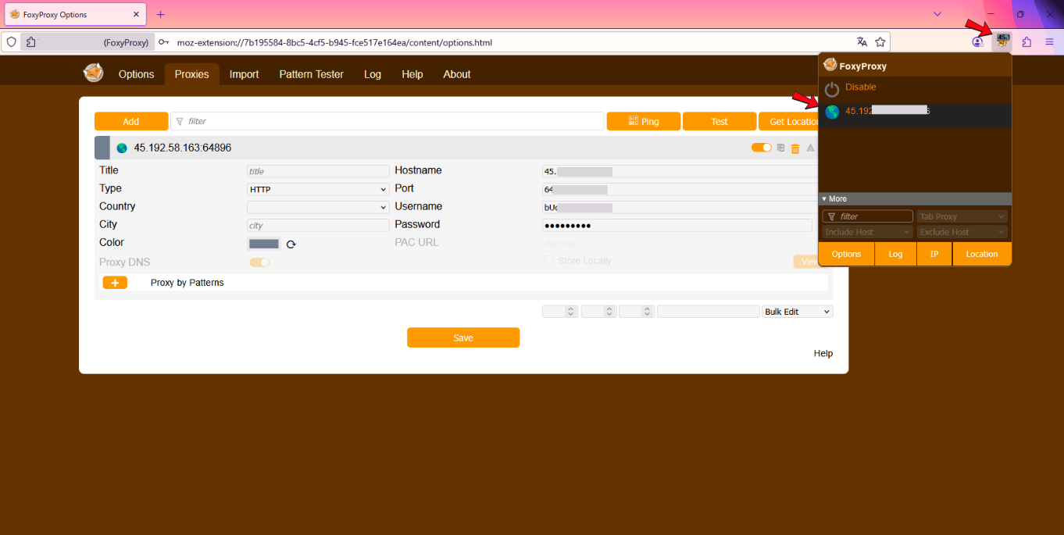Click the key permissions icon in address bar
The image size is (1064, 535).
coord(163,42)
